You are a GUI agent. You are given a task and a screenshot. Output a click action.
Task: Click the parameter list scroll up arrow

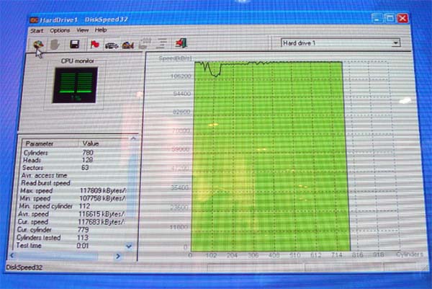(133, 138)
